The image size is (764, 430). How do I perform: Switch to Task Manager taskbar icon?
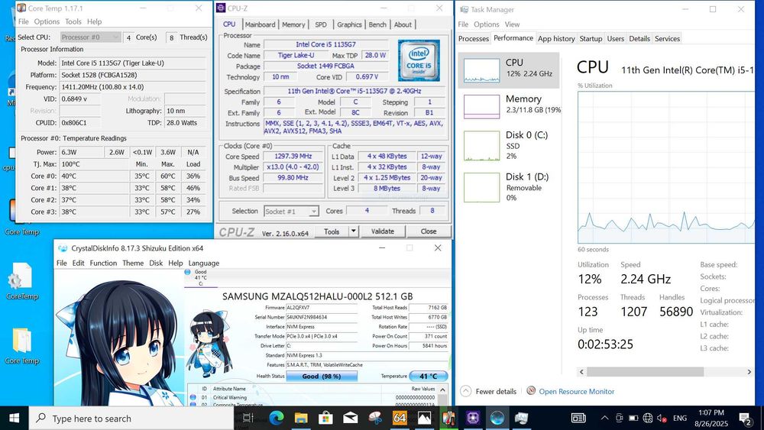(522, 418)
